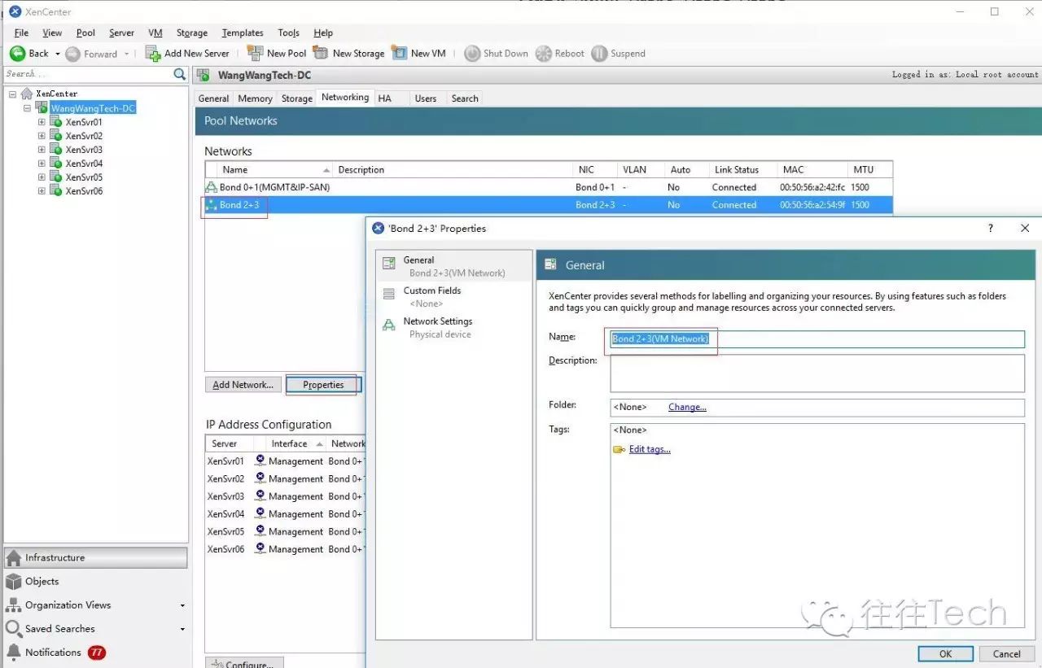The width and height of the screenshot is (1042, 668).
Task: Click the Configure button
Action: [x=244, y=663]
